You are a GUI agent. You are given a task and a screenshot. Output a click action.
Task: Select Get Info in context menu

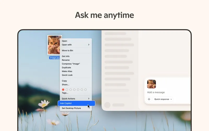coord(76,56)
